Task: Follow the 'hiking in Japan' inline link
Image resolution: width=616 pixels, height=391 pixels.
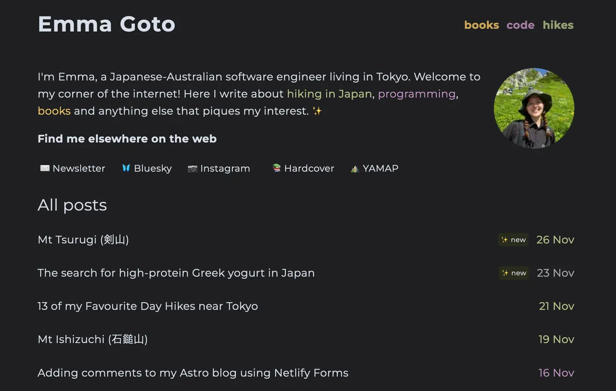Action: (x=329, y=94)
